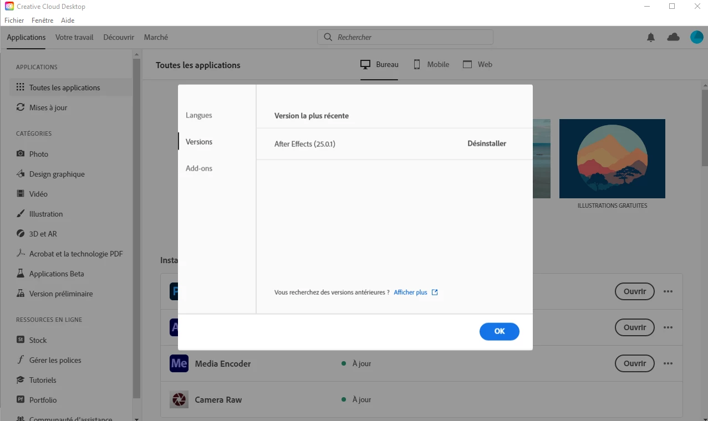The height and width of the screenshot is (421, 708).
Task: Click the 3D et AR sphere icon
Action: pos(21,234)
